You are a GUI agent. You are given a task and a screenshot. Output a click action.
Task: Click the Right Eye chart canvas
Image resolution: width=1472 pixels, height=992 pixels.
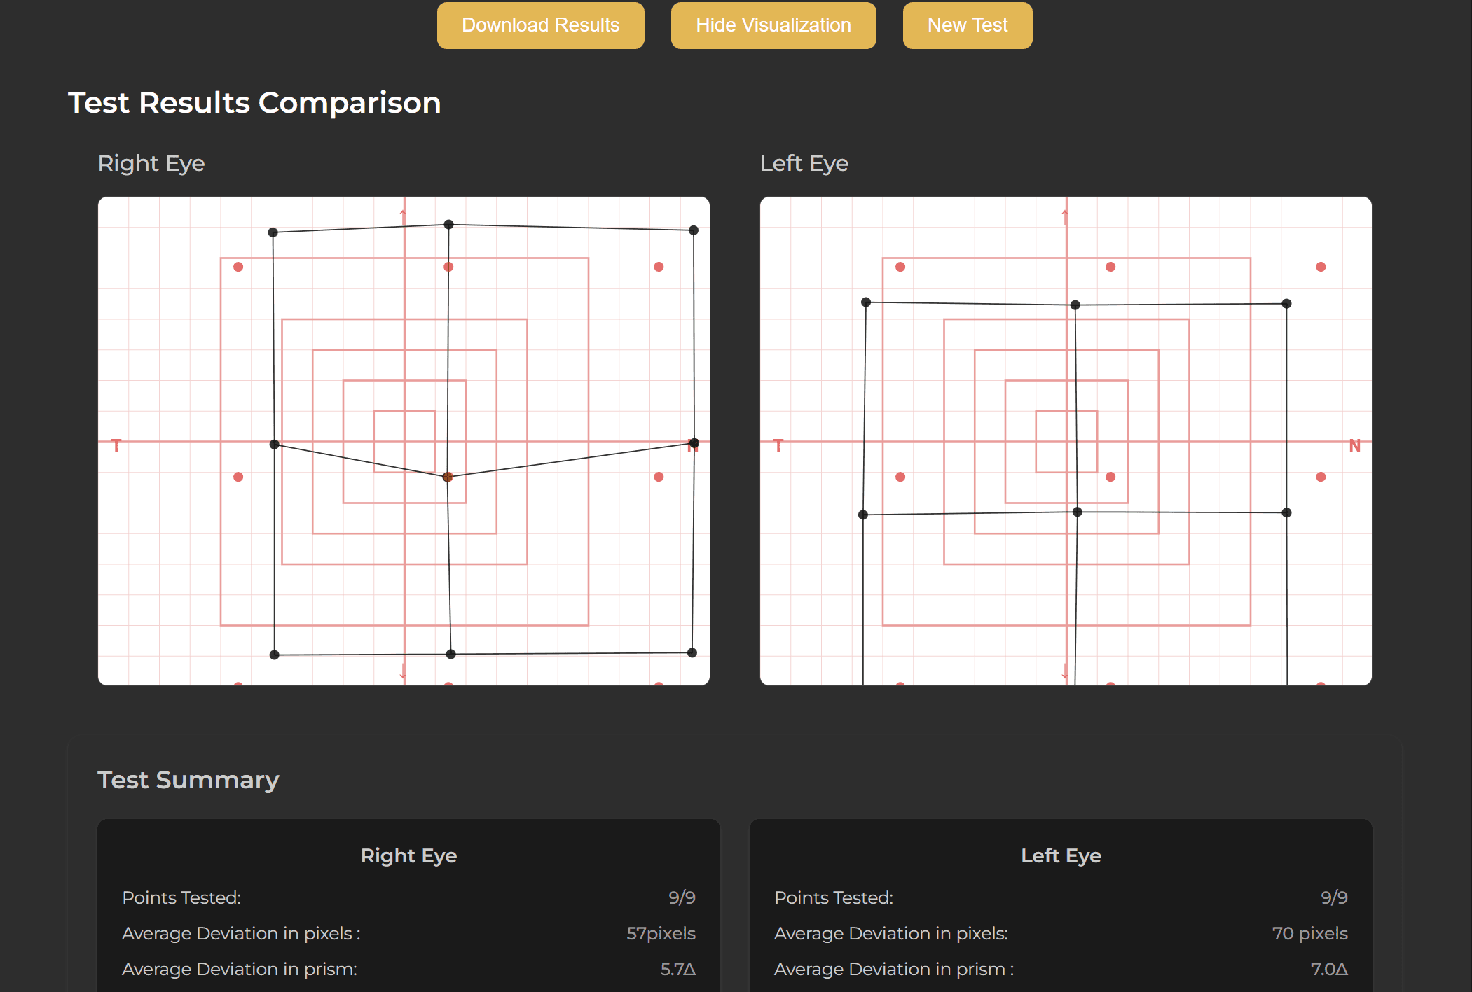coord(404,441)
